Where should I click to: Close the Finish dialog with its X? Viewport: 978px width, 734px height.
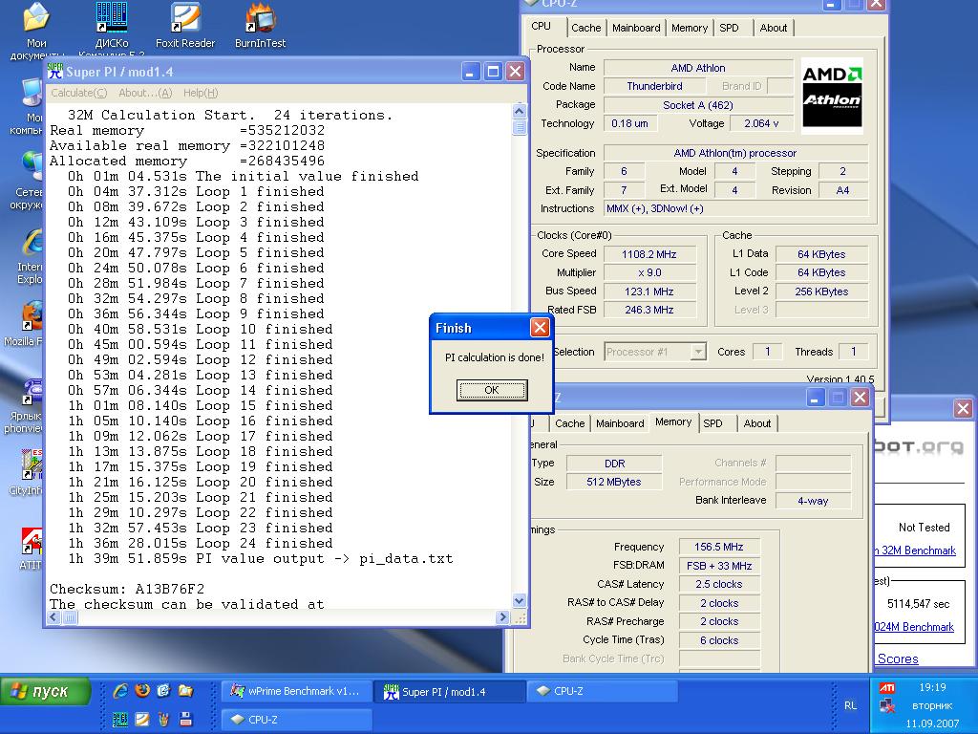click(x=540, y=327)
